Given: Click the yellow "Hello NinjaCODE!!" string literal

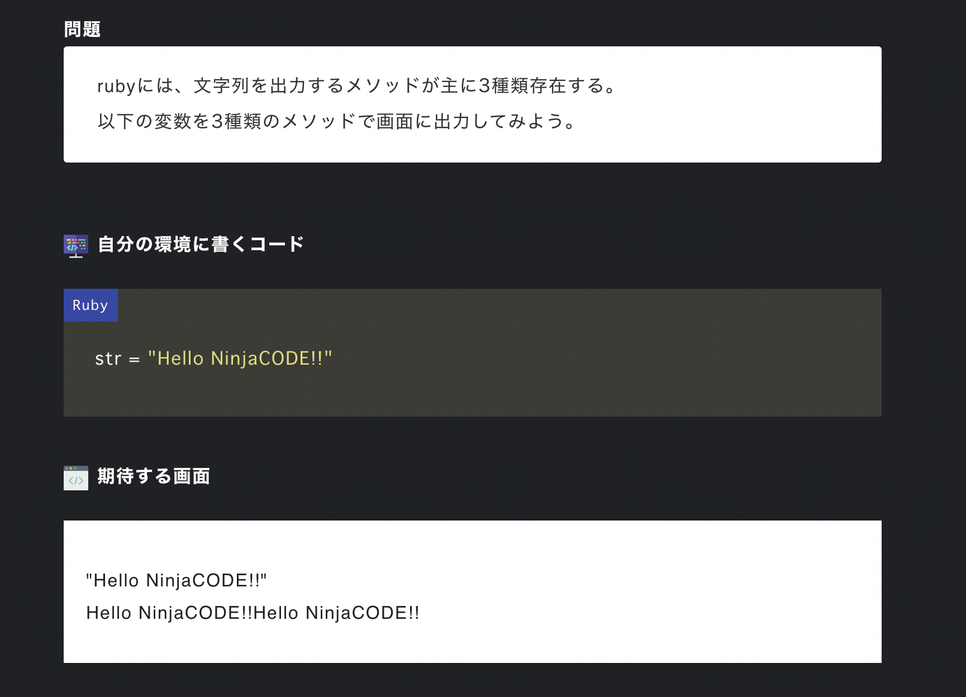Looking at the screenshot, I should point(240,359).
